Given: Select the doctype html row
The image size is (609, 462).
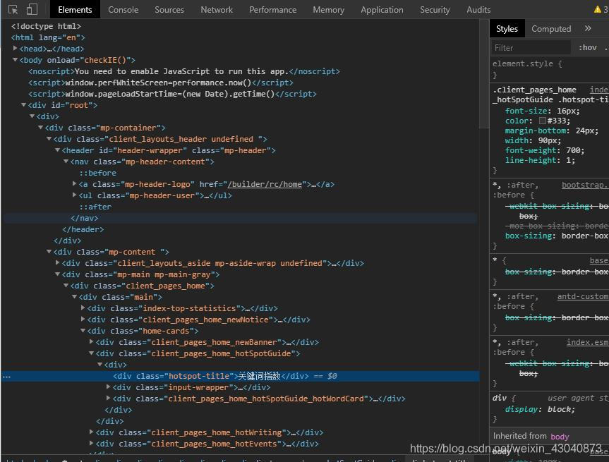Looking at the screenshot, I should click(x=46, y=26).
